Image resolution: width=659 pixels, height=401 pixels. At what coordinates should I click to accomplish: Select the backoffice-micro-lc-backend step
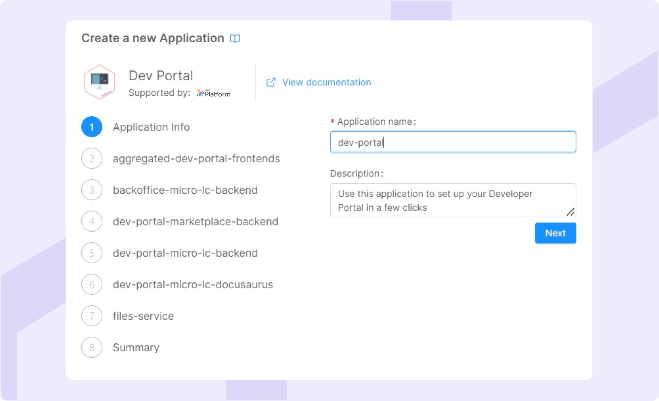(185, 190)
